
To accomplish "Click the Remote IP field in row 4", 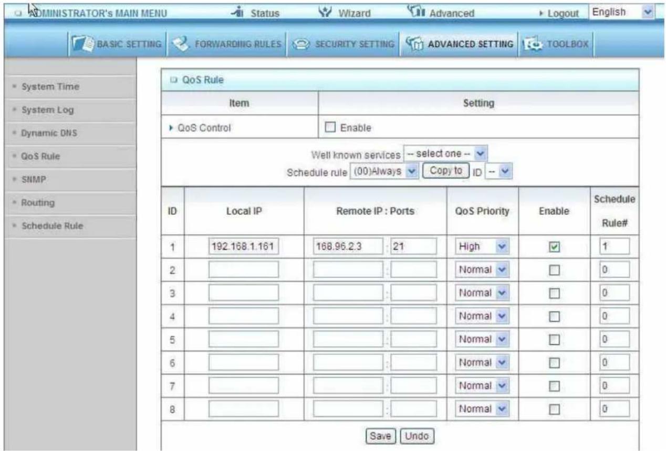I will tap(348, 317).
